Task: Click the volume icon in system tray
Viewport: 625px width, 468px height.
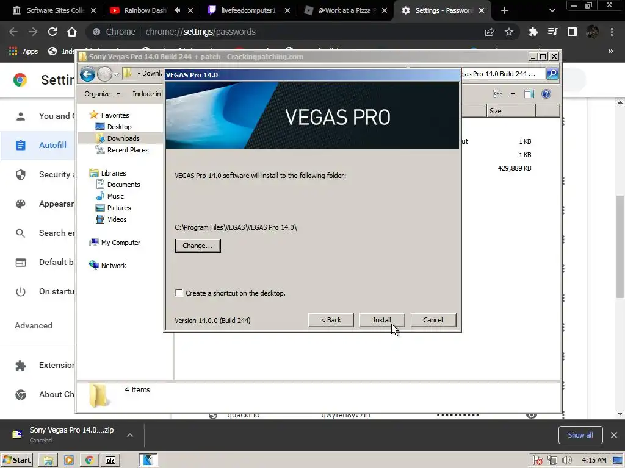Action: [567, 461]
